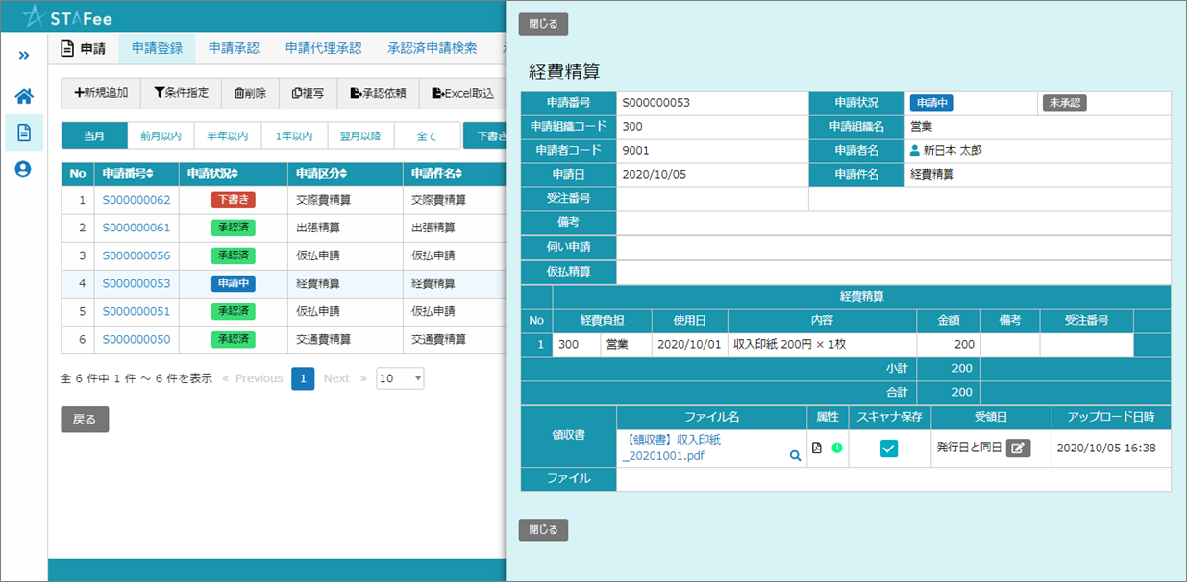Expand the sidebar with double chevron
This screenshot has width=1187, height=582.
pyautogui.click(x=24, y=56)
